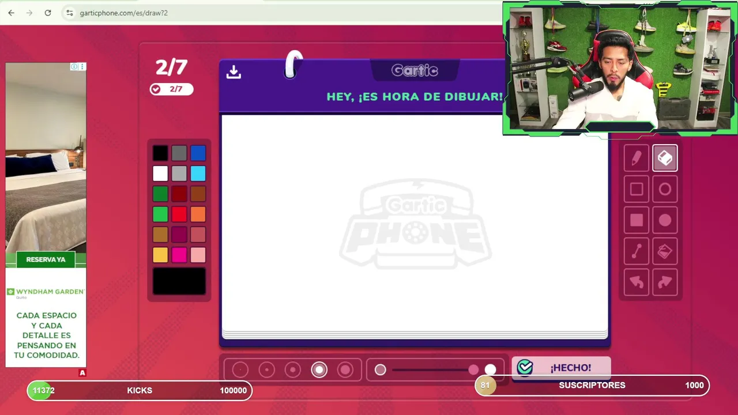
Task: Select the straight line tool
Action: click(637, 251)
